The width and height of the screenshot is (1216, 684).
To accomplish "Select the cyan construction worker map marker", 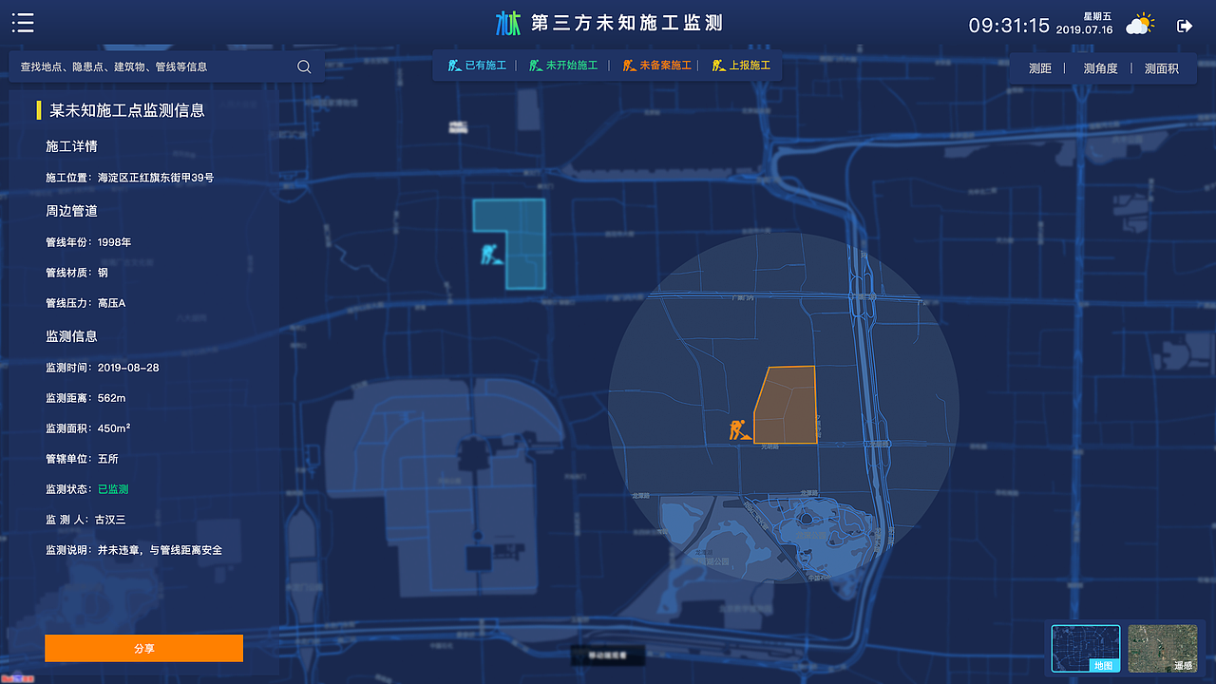I will pos(492,254).
